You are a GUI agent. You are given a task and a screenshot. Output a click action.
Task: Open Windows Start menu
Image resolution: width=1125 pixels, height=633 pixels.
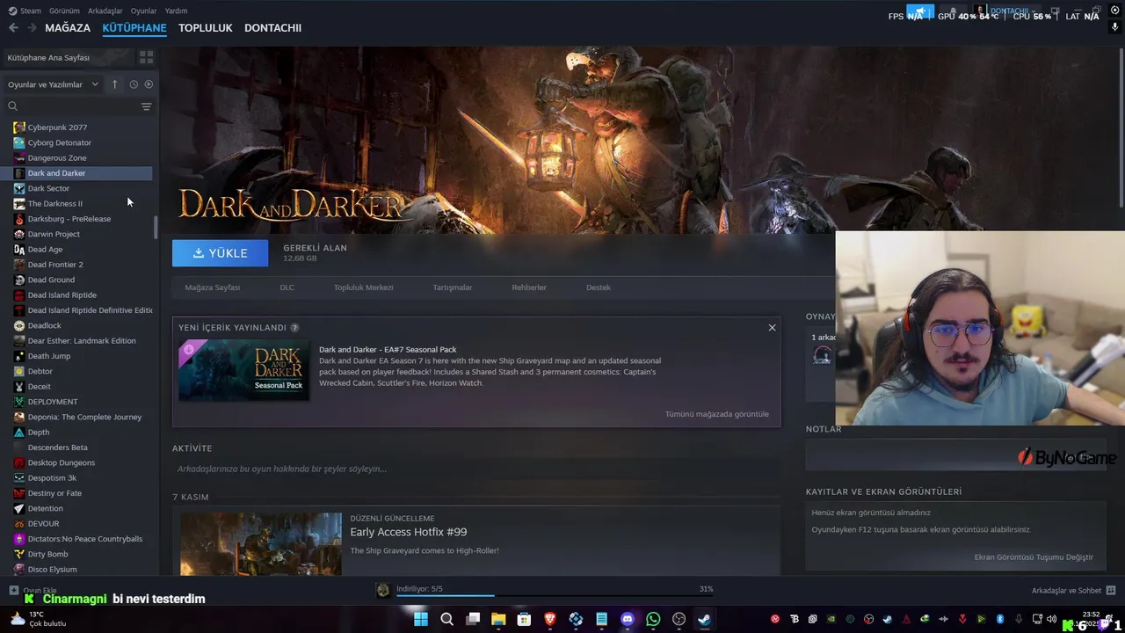coord(420,619)
